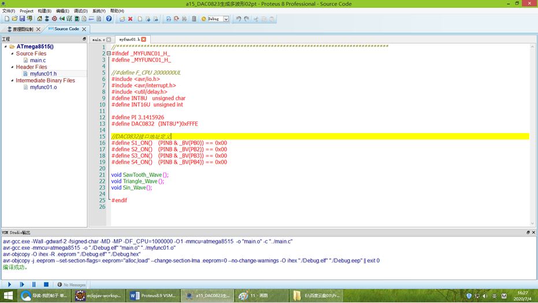
Task: Pause the simulation
Action: (34, 284)
